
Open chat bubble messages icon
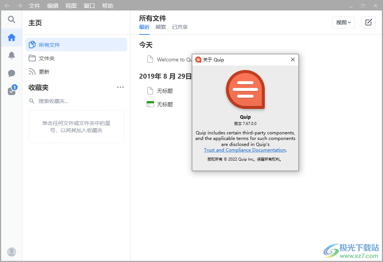tap(12, 73)
